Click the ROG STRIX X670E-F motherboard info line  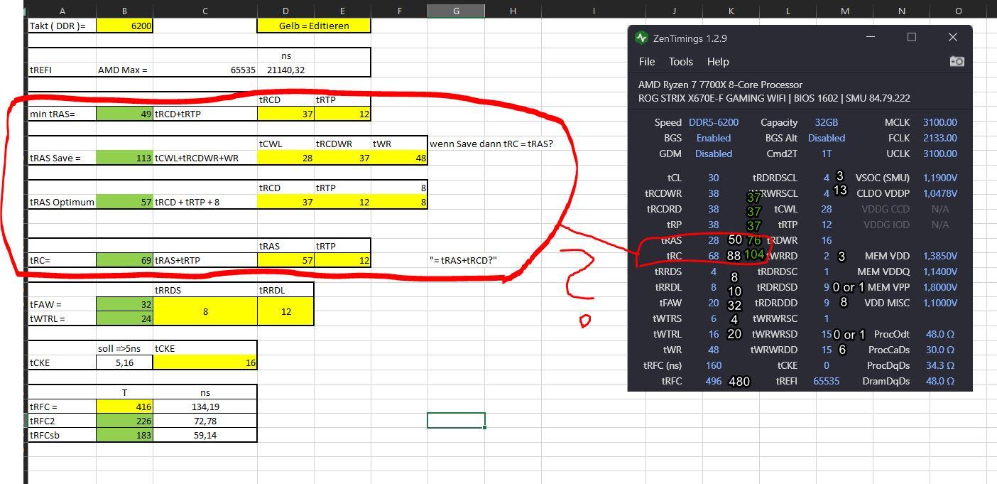point(774,98)
